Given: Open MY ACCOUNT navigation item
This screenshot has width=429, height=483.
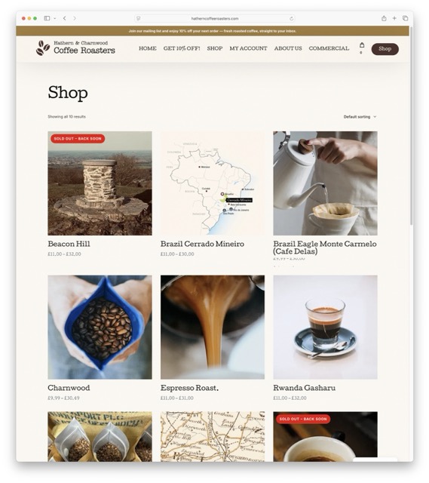Looking at the screenshot, I should tap(248, 48).
